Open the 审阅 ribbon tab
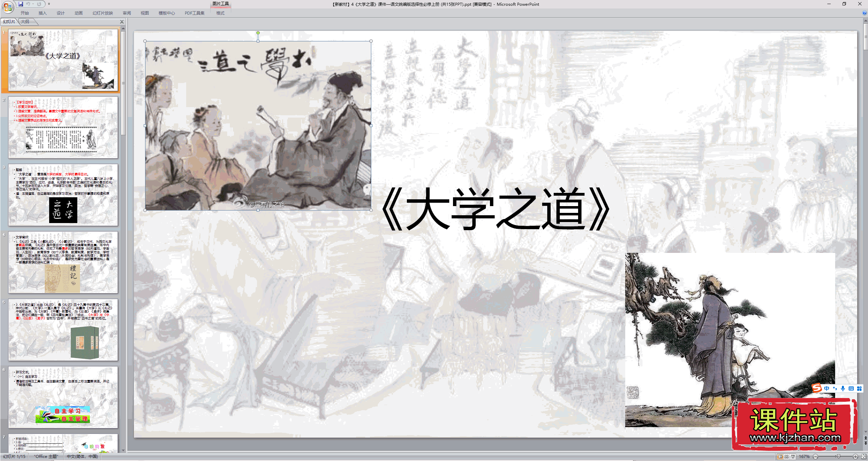The width and height of the screenshot is (868, 461). 127,13
